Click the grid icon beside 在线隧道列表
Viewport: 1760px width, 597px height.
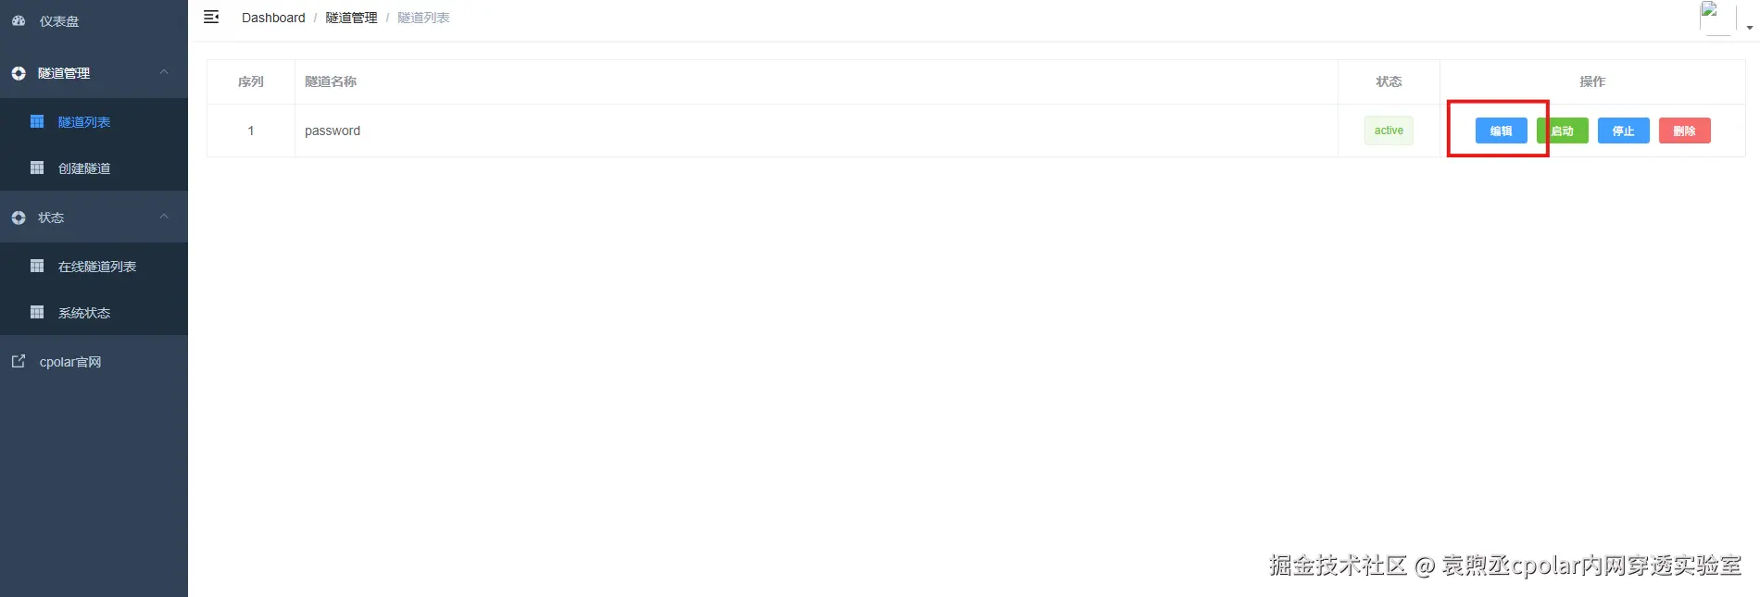point(37,266)
